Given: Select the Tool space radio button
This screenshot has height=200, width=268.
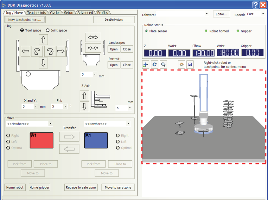Looking at the screenshot, I should tap(22, 30).
